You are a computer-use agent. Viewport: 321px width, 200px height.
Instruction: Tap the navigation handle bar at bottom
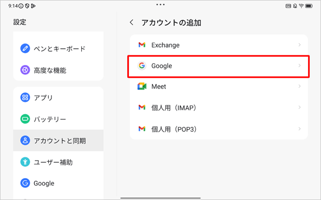pyautogui.click(x=160, y=198)
